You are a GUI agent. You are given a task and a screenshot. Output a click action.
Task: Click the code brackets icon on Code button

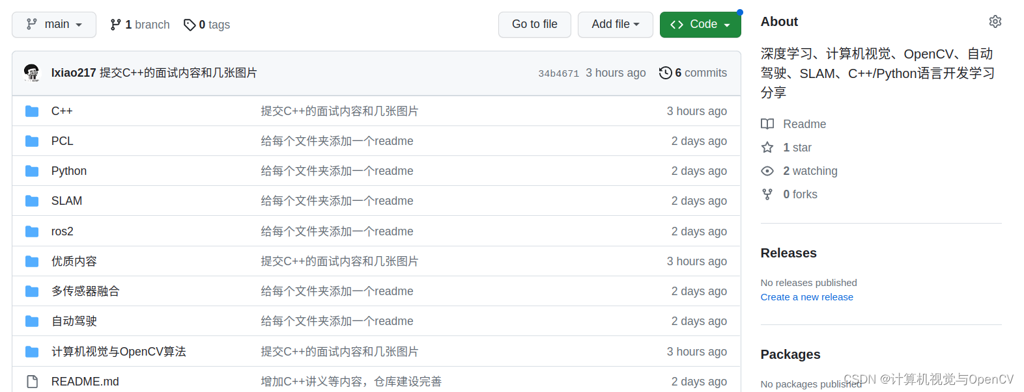point(677,25)
